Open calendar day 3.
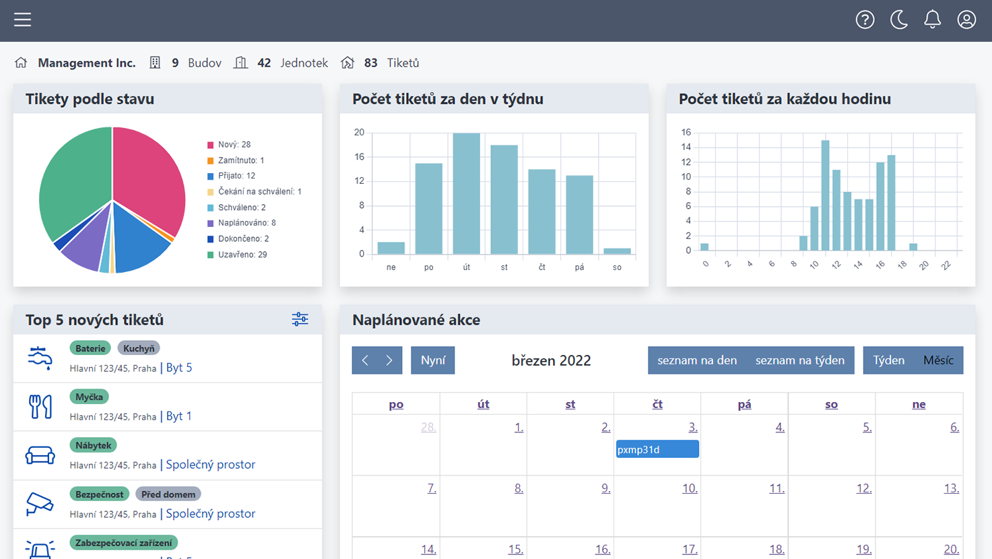Screen dimensions: 992x559 (x=692, y=427)
